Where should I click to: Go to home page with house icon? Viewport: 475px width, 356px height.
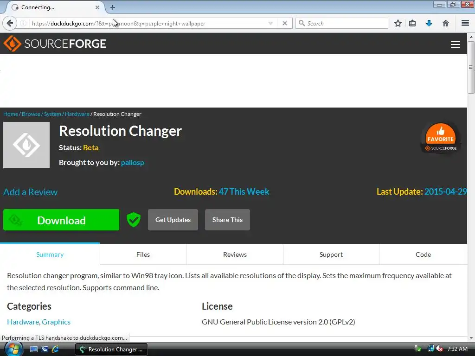coord(445,23)
